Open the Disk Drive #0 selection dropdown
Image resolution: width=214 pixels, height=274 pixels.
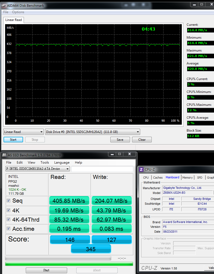(93, 132)
